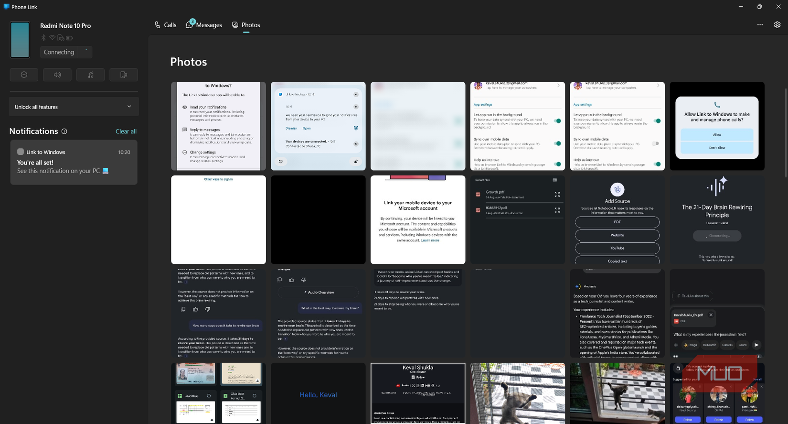
Task: Click the phone volume speaker button
Action: [x=57, y=75]
